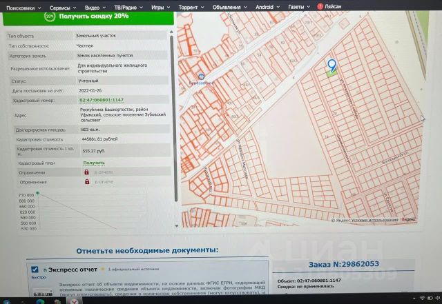Open the Edge browser icon in taskbar
The image size is (442, 304).
[40, 301]
